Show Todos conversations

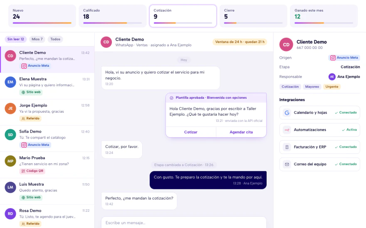click(x=55, y=39)
